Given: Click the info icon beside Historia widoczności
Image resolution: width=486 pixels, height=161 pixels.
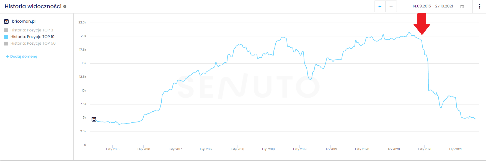Looking at the screenshot, I should point(65,7).
